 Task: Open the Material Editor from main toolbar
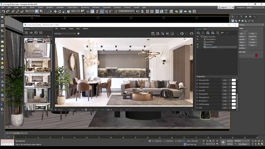[171, 12]
